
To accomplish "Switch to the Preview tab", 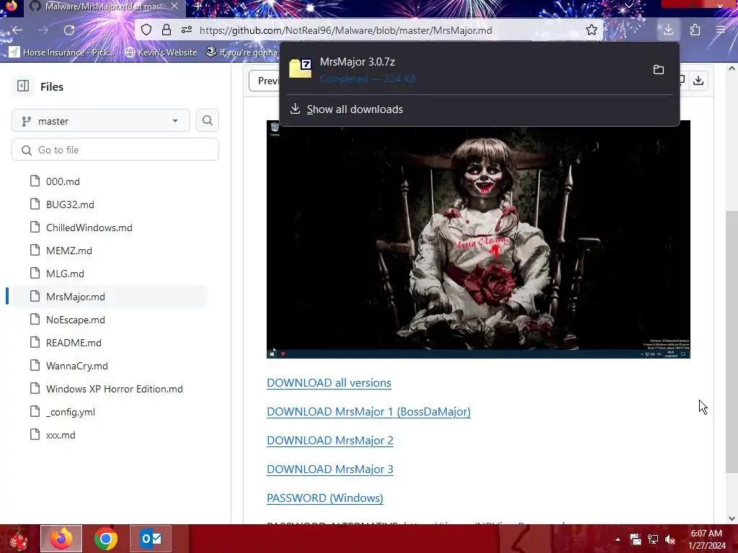I will [267, 81].
